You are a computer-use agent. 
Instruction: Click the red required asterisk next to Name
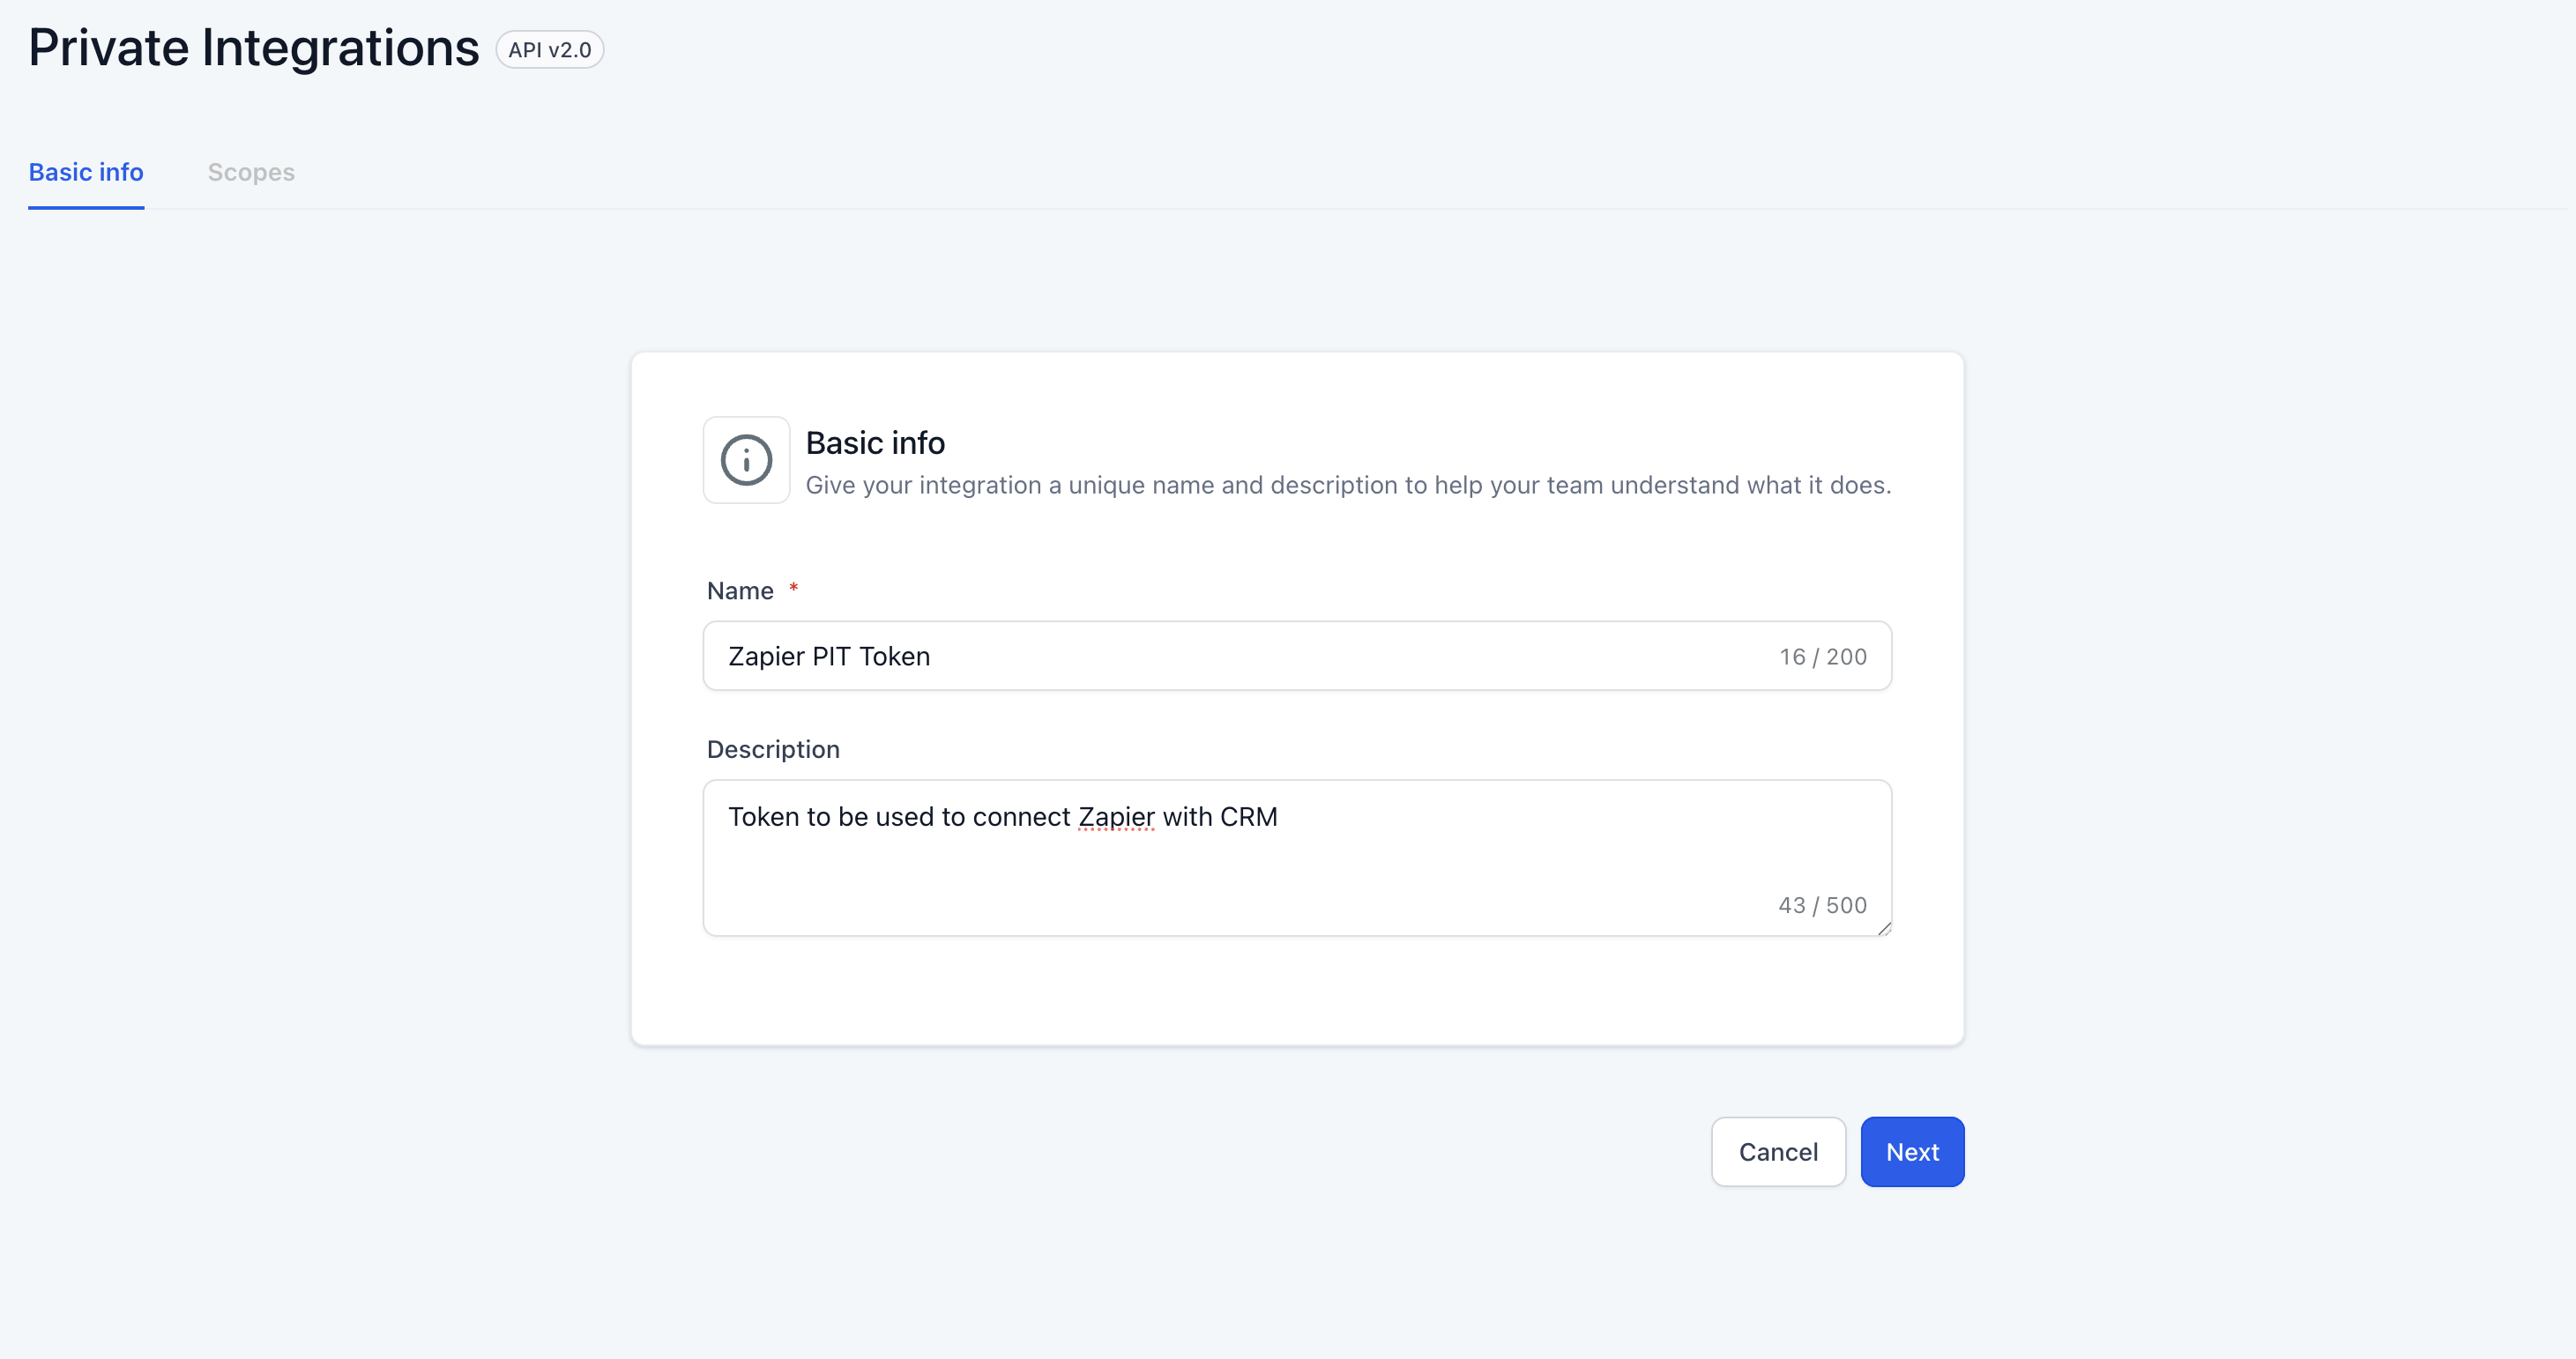[793, 588]
